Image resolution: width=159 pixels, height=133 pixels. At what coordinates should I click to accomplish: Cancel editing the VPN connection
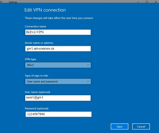(141, 127)
